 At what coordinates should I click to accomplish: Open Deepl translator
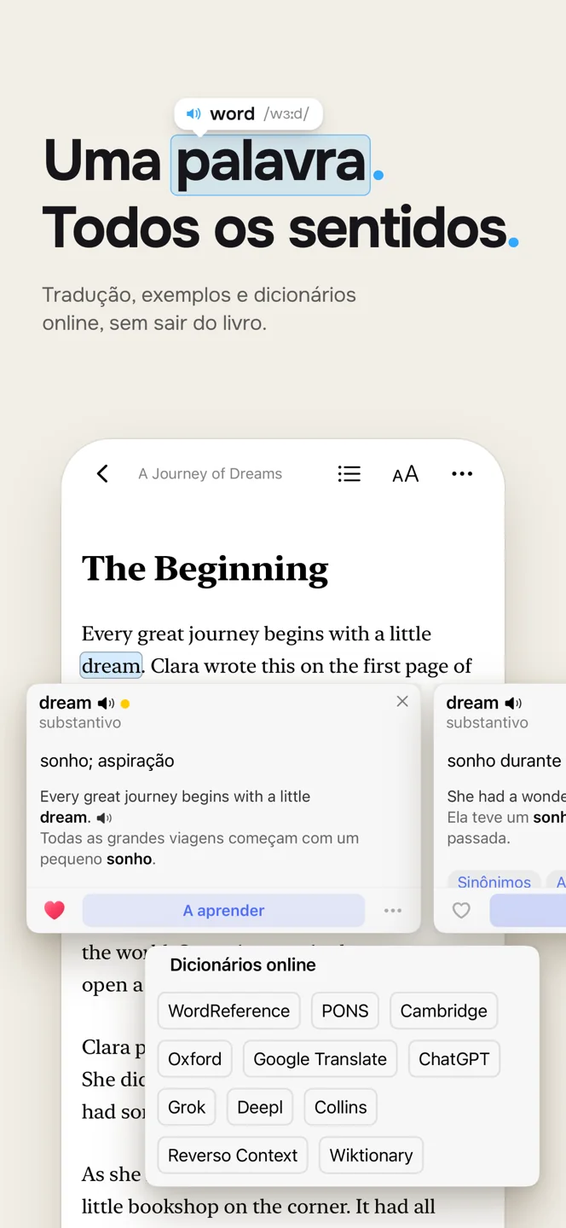[x=260, y=1107]
